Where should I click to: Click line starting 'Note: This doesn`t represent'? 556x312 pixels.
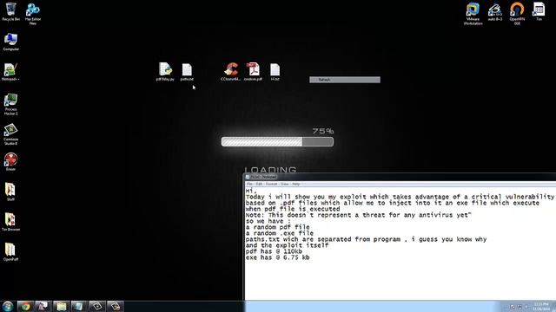[358, 215]
